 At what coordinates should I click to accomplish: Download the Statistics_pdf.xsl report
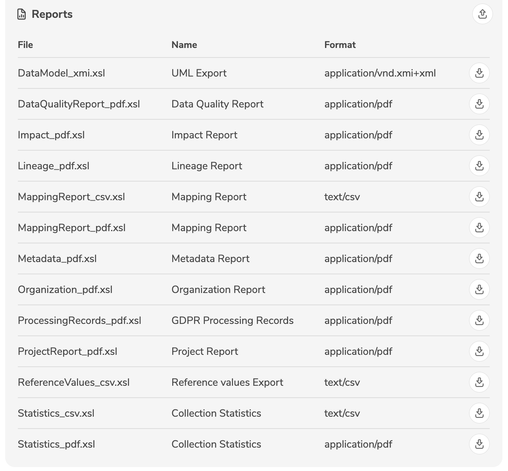pyautogui.click(x=479, y=444)
